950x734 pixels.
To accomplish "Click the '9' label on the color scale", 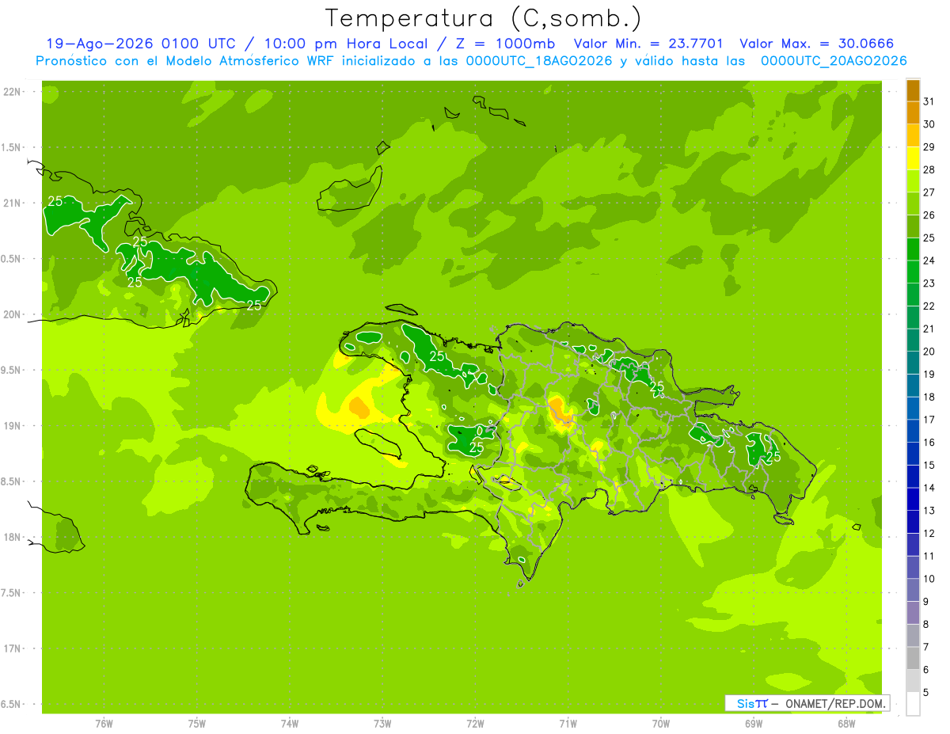I will [925, 602].
